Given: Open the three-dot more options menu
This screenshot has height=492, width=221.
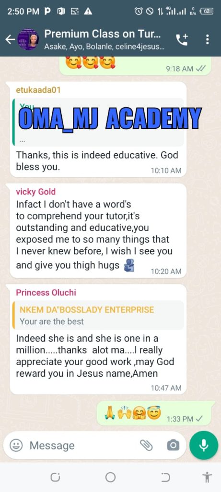Looking at the screenshot, I should pyautogui.click(x=207, y=39).
